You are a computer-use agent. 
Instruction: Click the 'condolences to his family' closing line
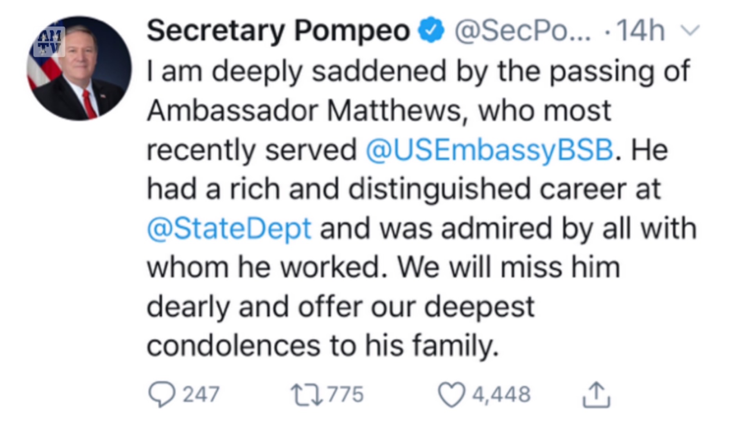point(323,347)
